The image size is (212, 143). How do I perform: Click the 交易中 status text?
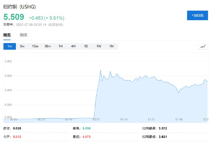coord(8,24)
